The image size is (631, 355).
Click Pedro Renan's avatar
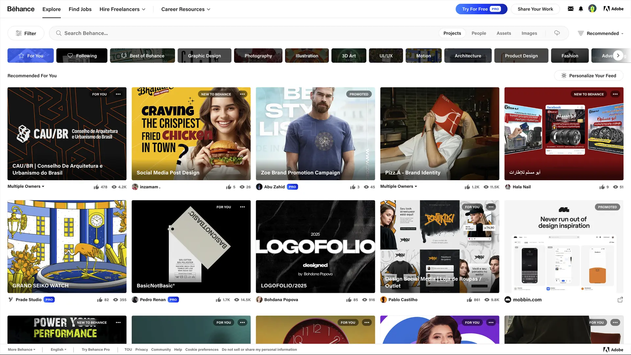click(x=135, y=299)
